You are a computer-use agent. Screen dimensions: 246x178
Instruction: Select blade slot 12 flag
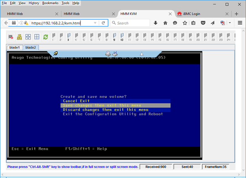tap(137, 37)
